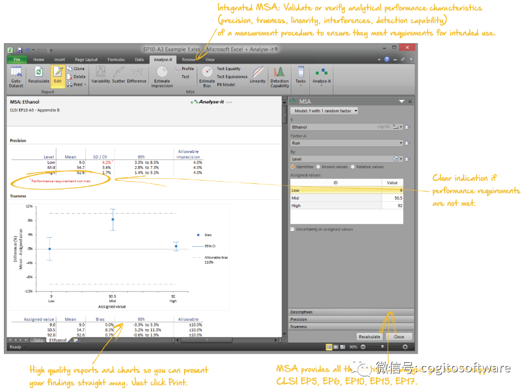Click Estimate Imprecision icon

pyautogui.click(x=162, y=77)
